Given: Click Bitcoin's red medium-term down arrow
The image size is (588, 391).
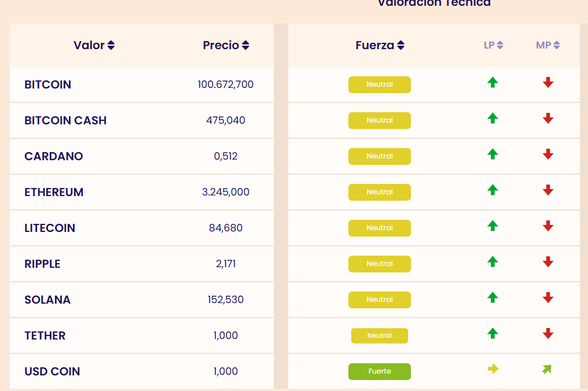Looking at the screenshot, I should 548,83.
